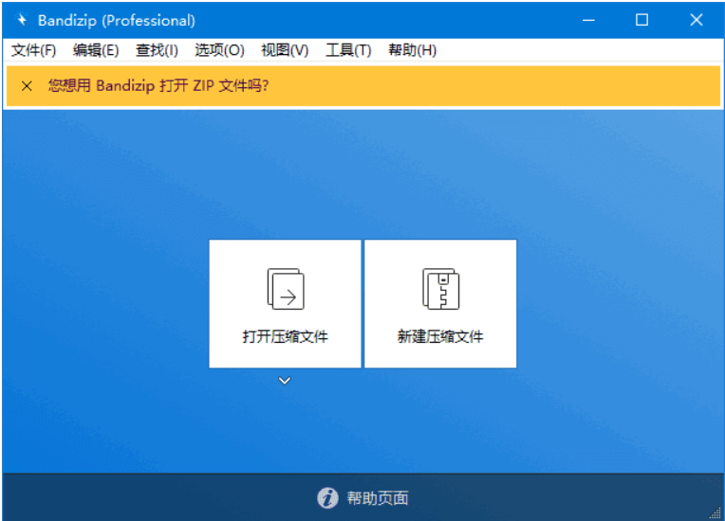Open the 查找(I) menu
Image resolution: width=725 pixels, height=521 pixels.
[x=157, y=50]
